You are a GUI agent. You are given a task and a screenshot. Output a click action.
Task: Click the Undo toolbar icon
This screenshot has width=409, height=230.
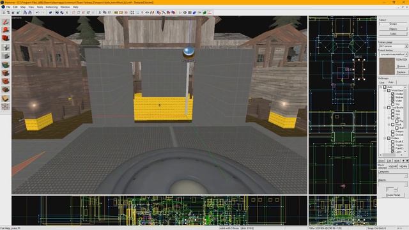click(x=38, y=13)
